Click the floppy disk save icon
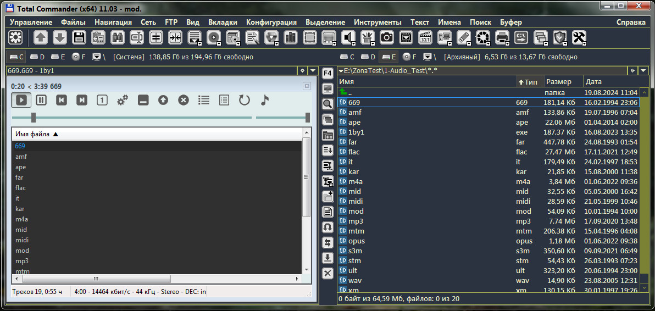Image resolution: width=655 pixels, height=311 pixels. (79, 37)
